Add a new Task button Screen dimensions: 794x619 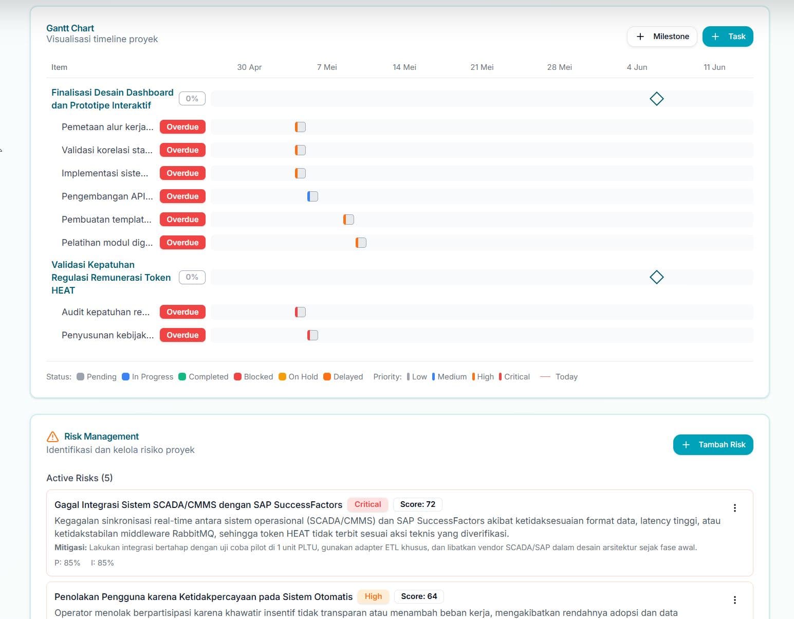728,37
